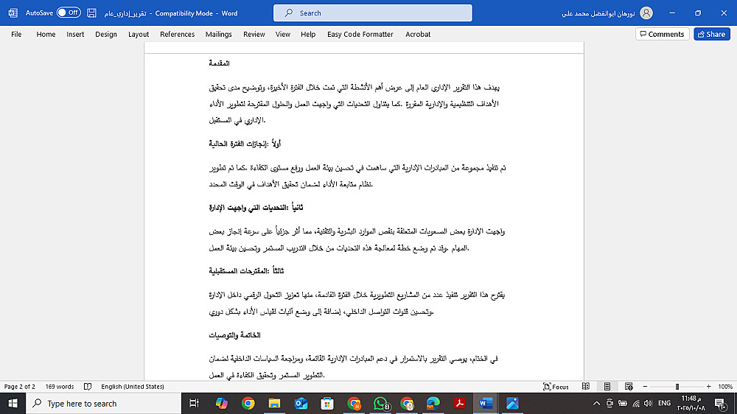This screenshot has width=737, height=414.
Task: Enable Focus mode
Action: (x=556, y=387)
